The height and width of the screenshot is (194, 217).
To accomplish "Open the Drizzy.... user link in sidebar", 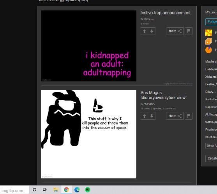I will tap(211, 92).
